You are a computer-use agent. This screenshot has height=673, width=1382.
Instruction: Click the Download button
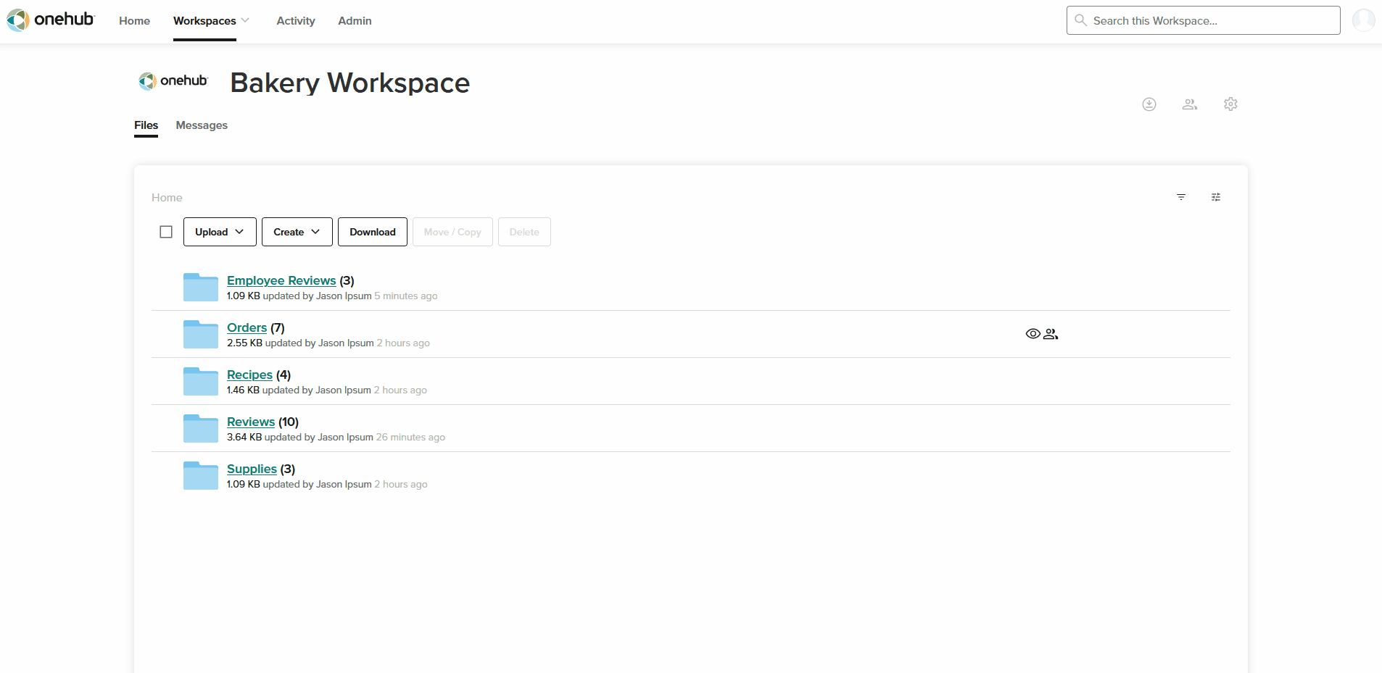(x=373, y=232)
